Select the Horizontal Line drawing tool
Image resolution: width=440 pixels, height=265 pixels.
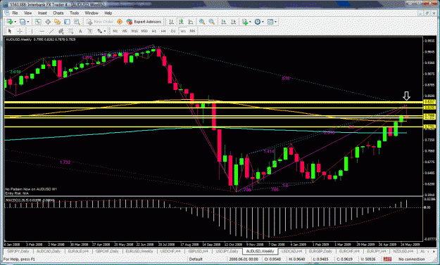[x=42, y=31]
